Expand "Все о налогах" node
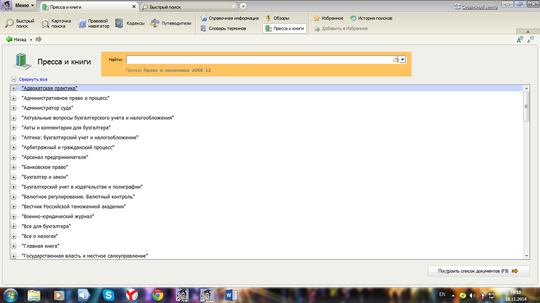 (x=14, y=236)
